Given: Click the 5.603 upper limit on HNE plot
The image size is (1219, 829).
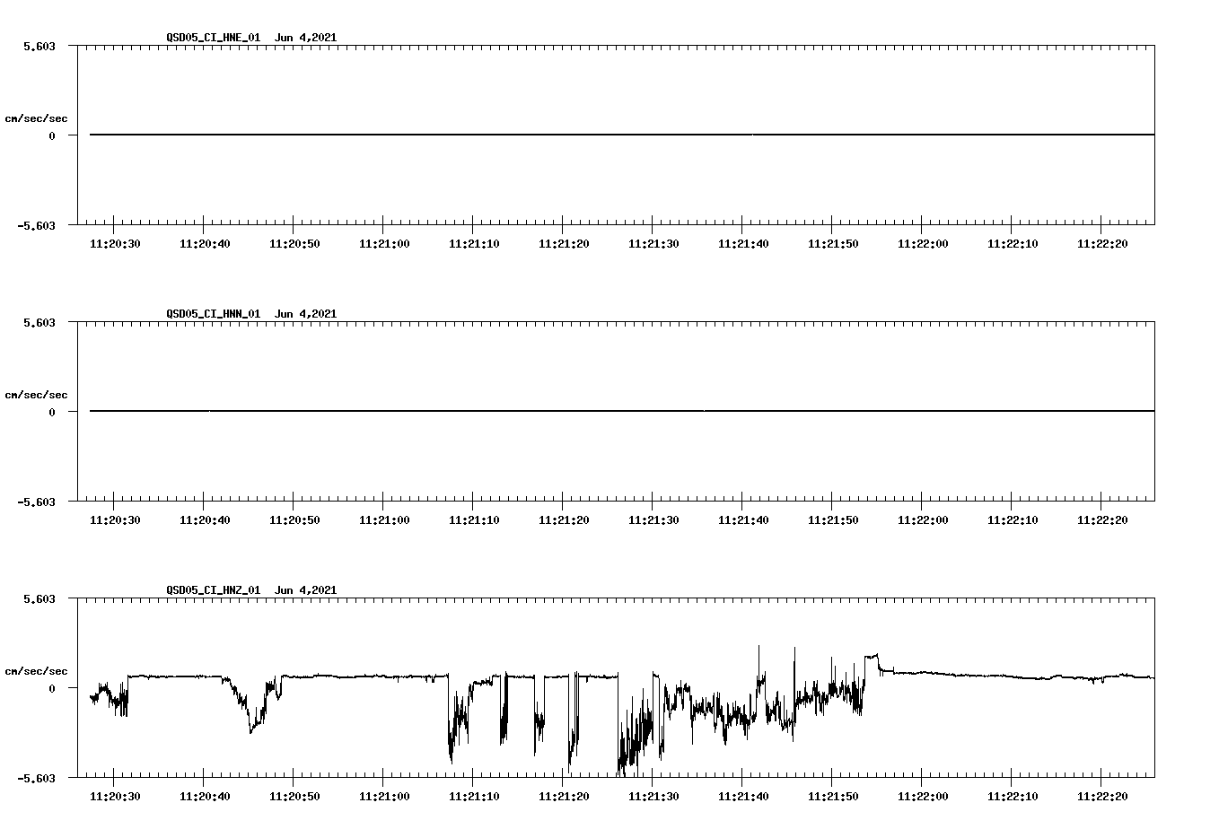Looking at the screenshot, I should click(x=39, y=46).
